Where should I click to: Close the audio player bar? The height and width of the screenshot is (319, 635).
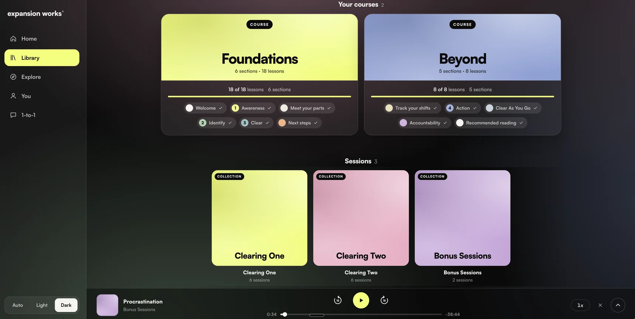point(600,305)
